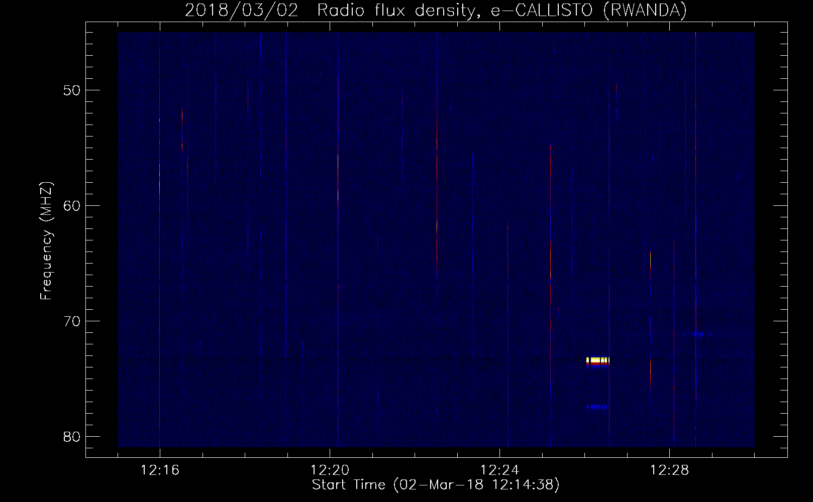The height and width of the screenshot is (502, 813).
Task: Click the 12:24 time tick label
Action: pyautogui.click(x=499, y=470)
